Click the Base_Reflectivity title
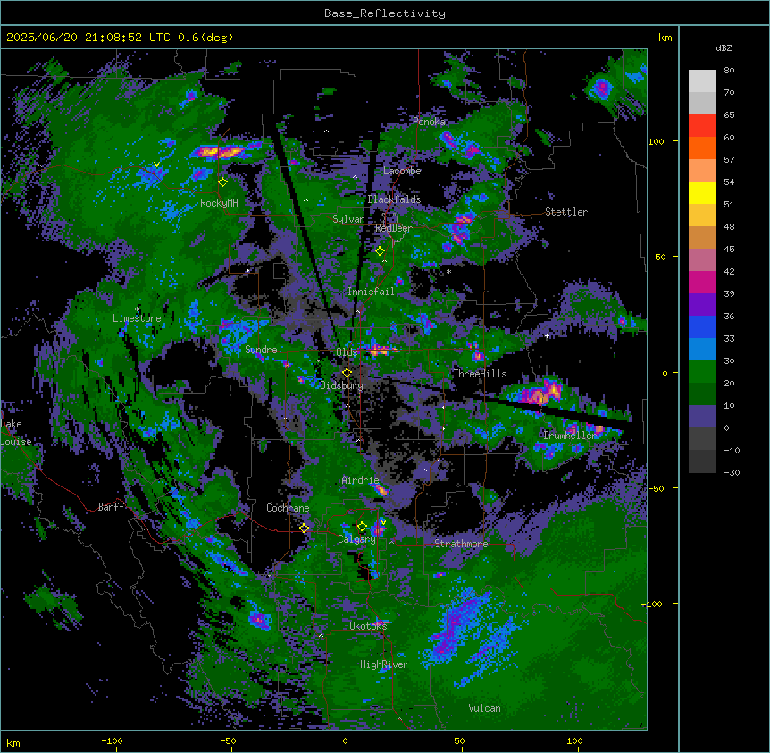 tap(385, 13)
